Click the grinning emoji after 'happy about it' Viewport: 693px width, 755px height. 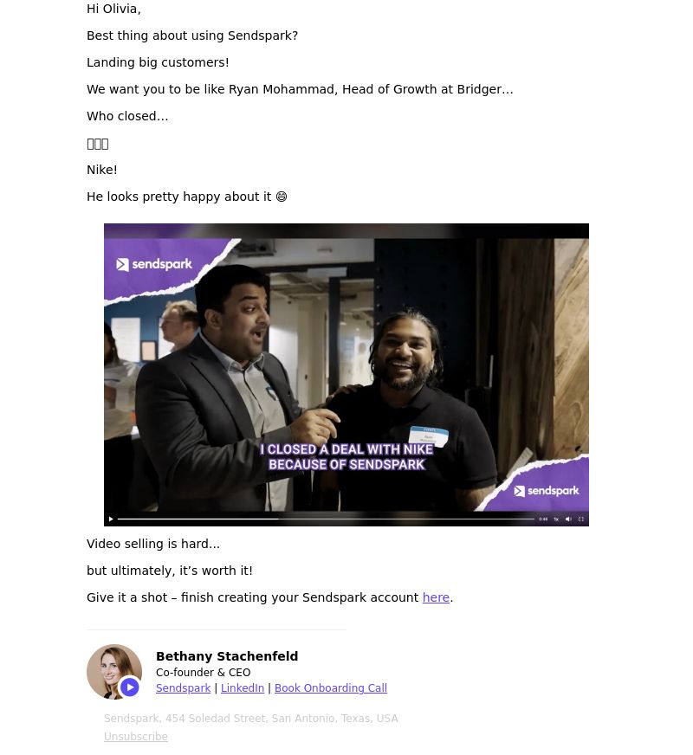(x=282, y=197)
